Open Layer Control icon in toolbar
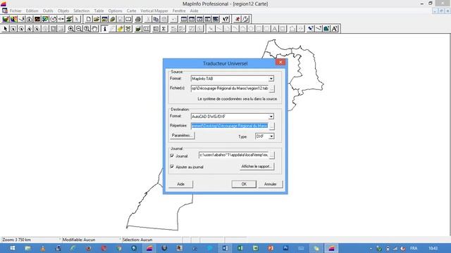 (138, 29)
